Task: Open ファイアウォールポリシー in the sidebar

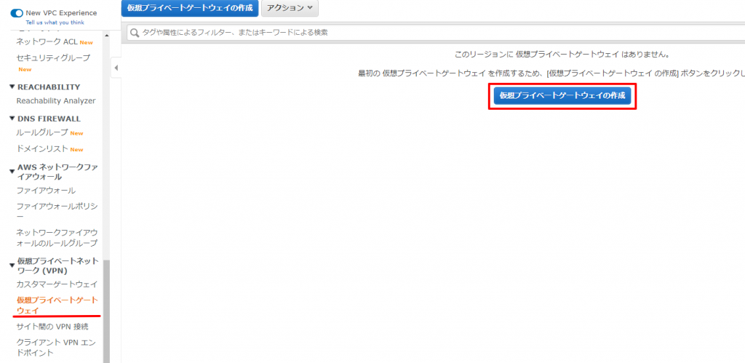Action: 57,212
